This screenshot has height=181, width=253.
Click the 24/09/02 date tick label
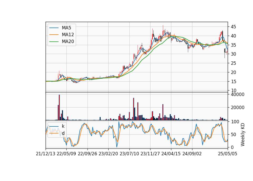(x=192, y=154)
